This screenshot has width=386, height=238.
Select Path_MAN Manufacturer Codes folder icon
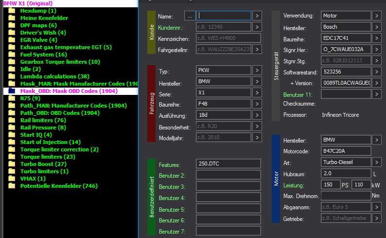tap(12, 106)
